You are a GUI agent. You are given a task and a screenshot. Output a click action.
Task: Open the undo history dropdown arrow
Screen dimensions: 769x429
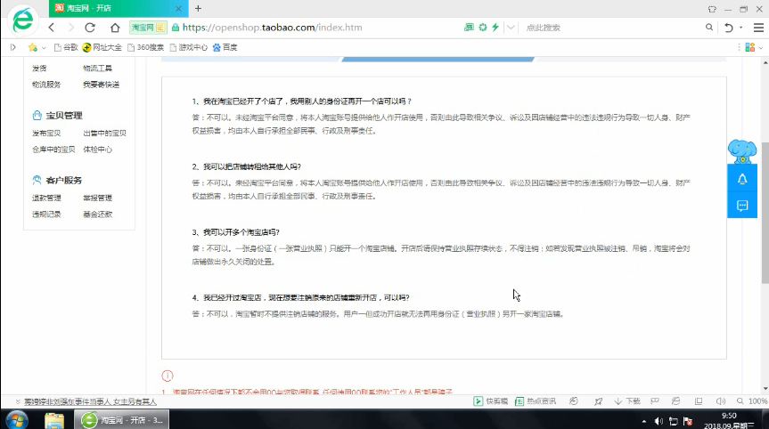coord(741,28)
